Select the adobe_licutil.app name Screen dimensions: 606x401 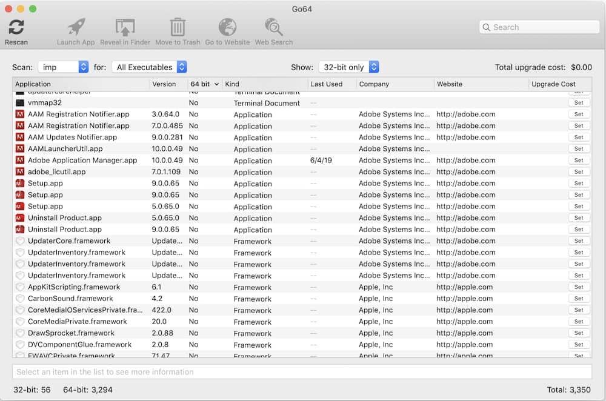pos(57,172)
